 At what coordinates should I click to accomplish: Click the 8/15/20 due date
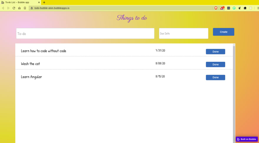[x=160, y=76]
